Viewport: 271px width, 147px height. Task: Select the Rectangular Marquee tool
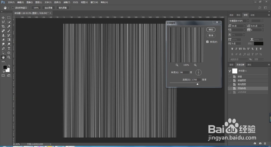pos(9,18)
